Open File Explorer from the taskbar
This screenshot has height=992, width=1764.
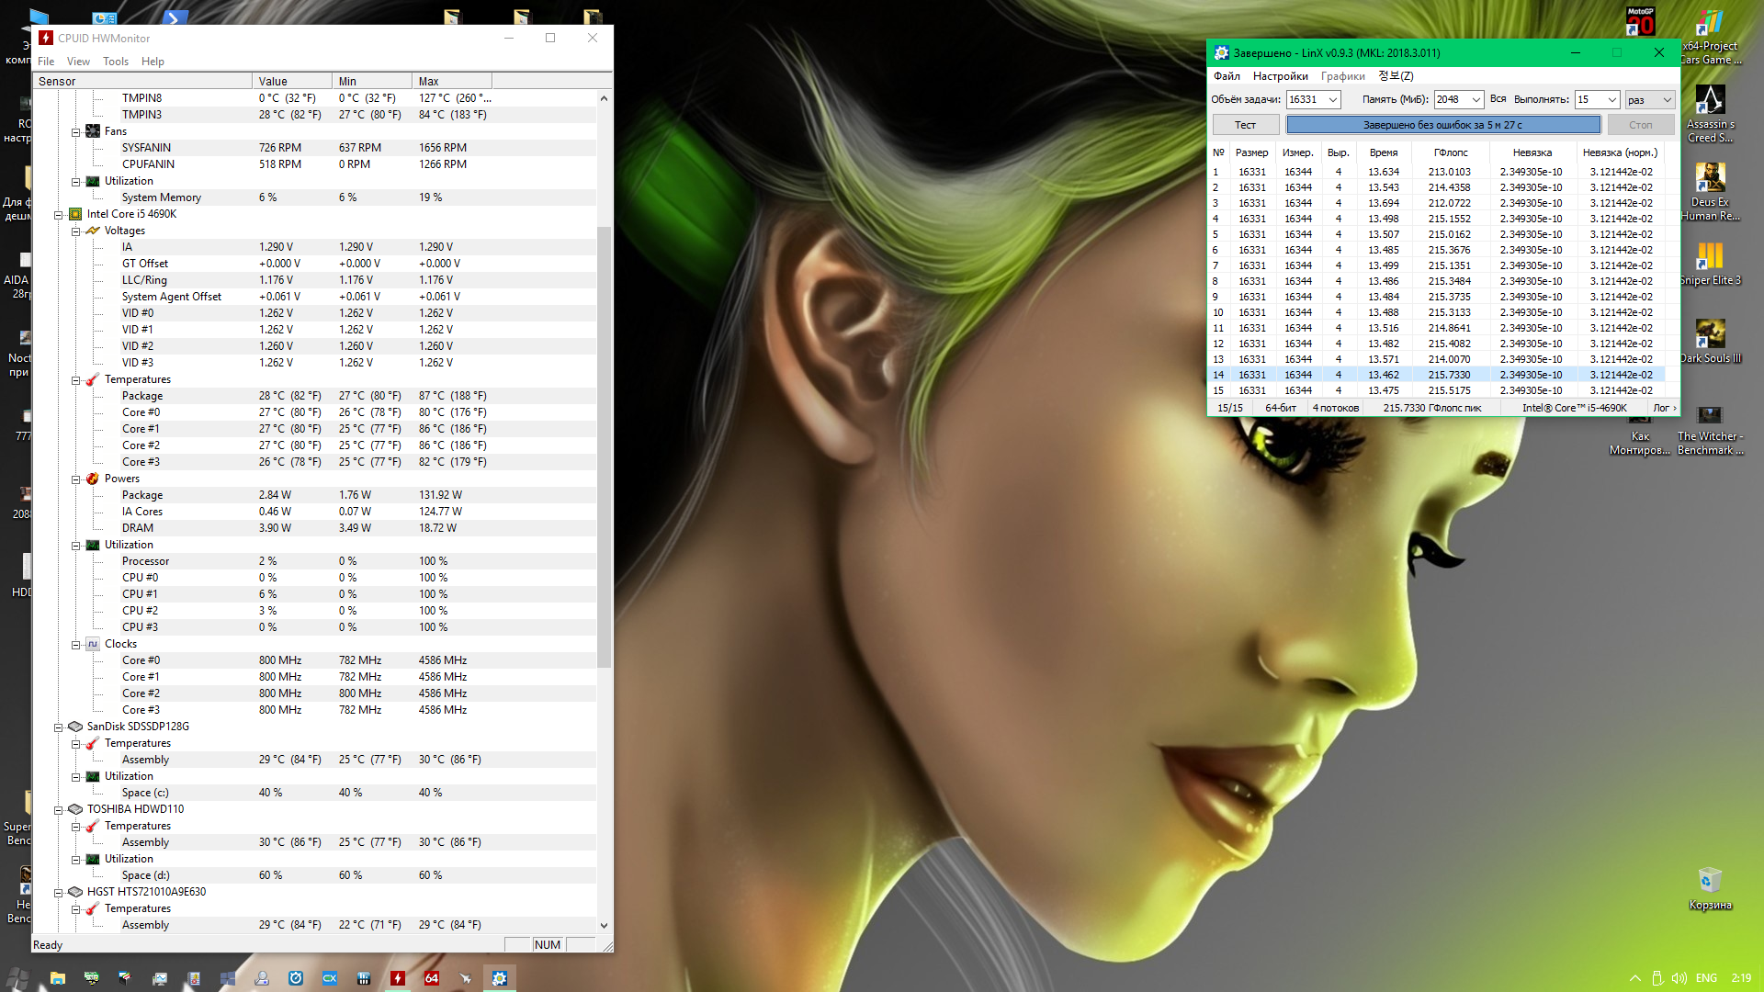pyautogui.click(x=58, y=978)
